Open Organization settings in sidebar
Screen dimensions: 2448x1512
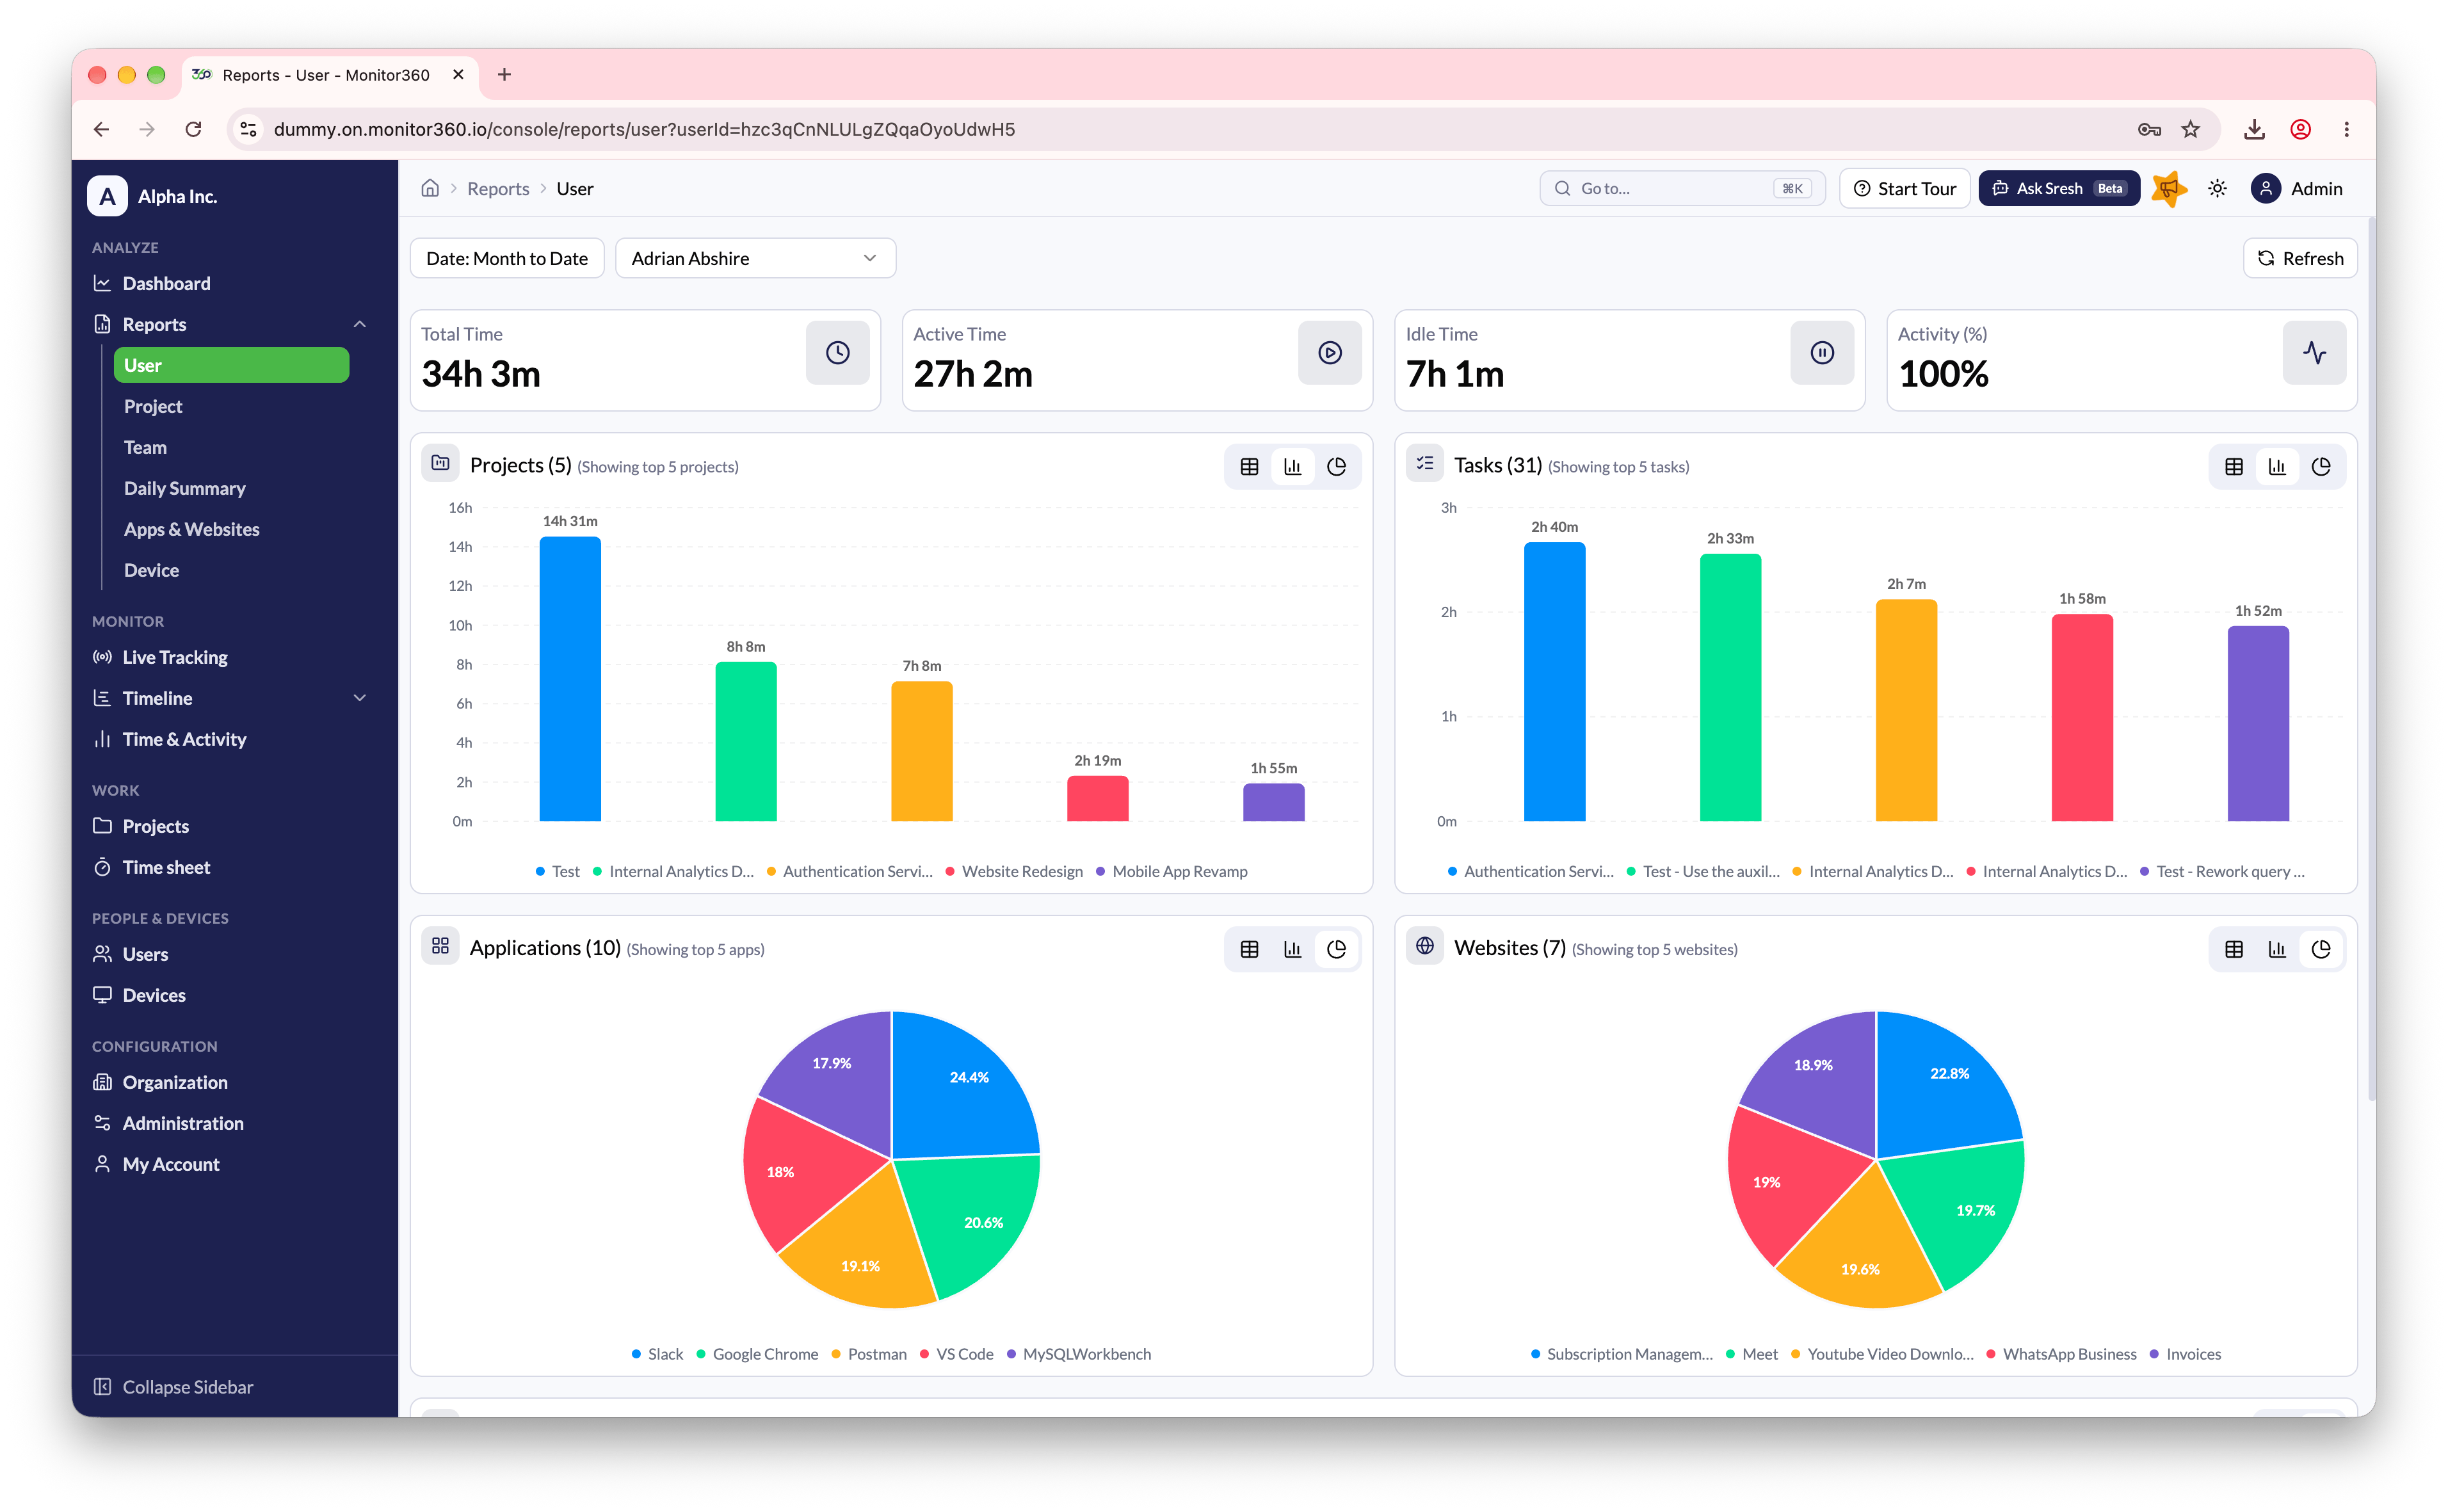[175, 1082]
